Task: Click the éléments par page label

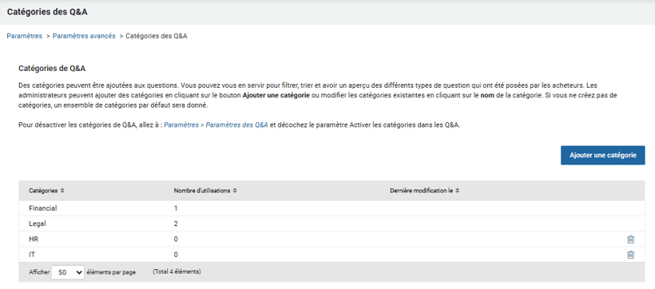Action: 111,272
